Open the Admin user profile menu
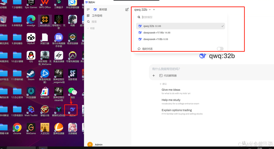 click(x=95, y=144)
